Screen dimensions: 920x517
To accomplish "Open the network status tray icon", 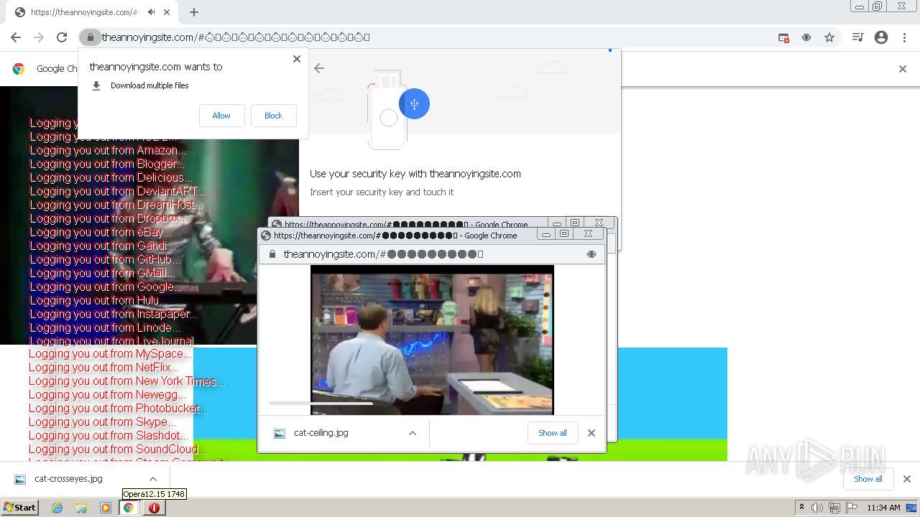I will pos(834,508).
